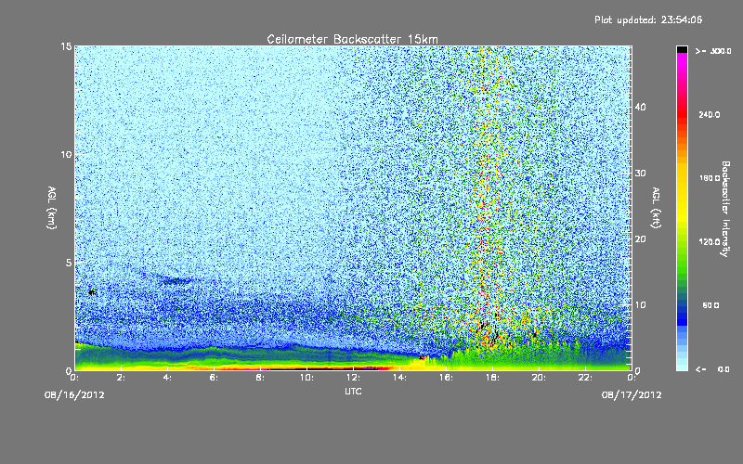
Task: Select the "Backscatter Intensity" colorbar title
Action: (725, 209)
